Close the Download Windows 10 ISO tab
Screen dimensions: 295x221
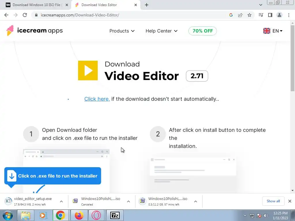point(67,5)
